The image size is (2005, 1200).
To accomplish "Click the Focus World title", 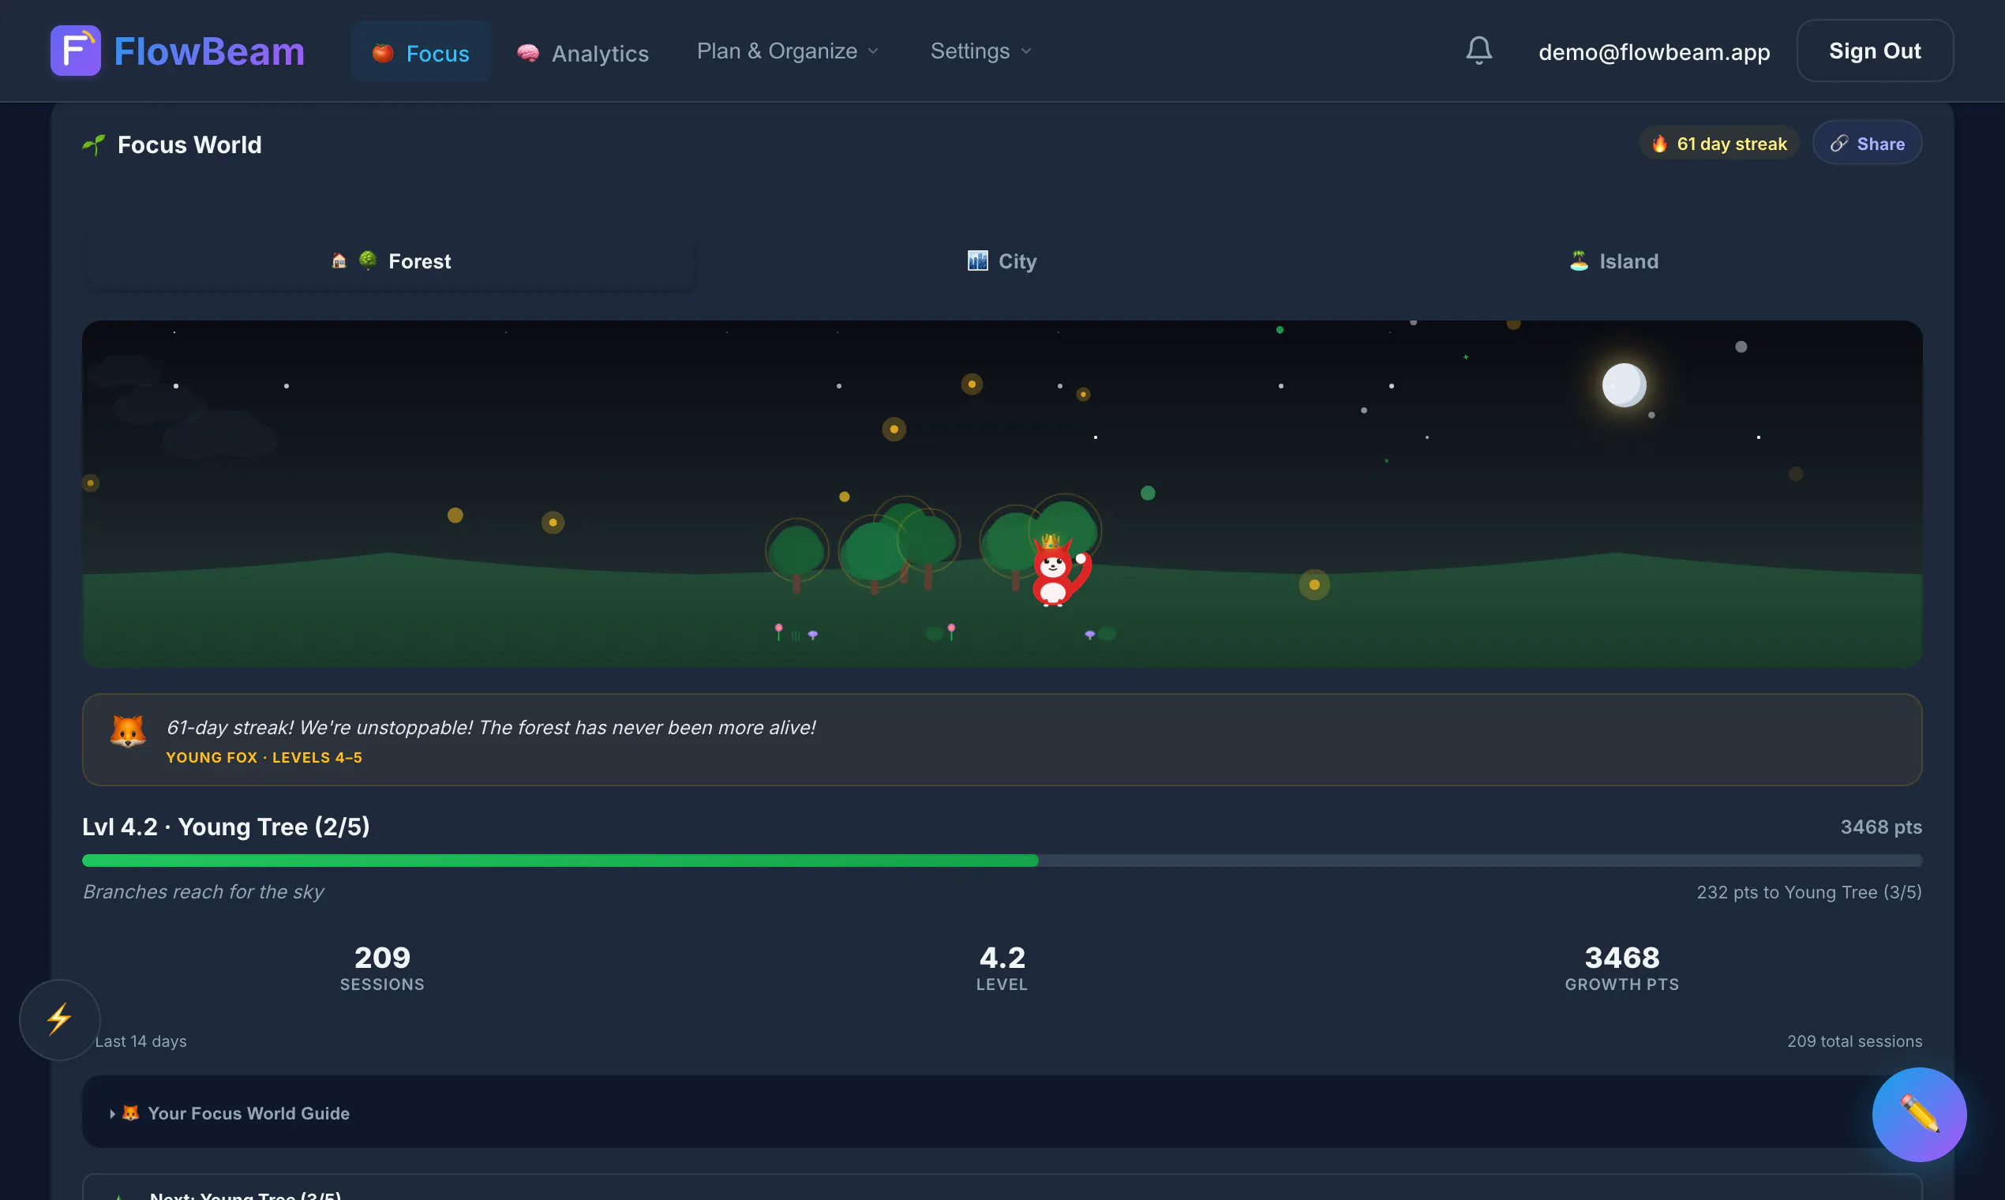I will (189, 144).
